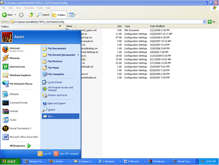Open the Control Panel

pyautogui.click(x=52, y=82)
